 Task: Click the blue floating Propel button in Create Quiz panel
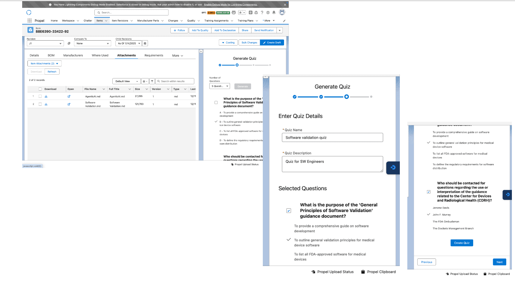(x=507, y=195)
